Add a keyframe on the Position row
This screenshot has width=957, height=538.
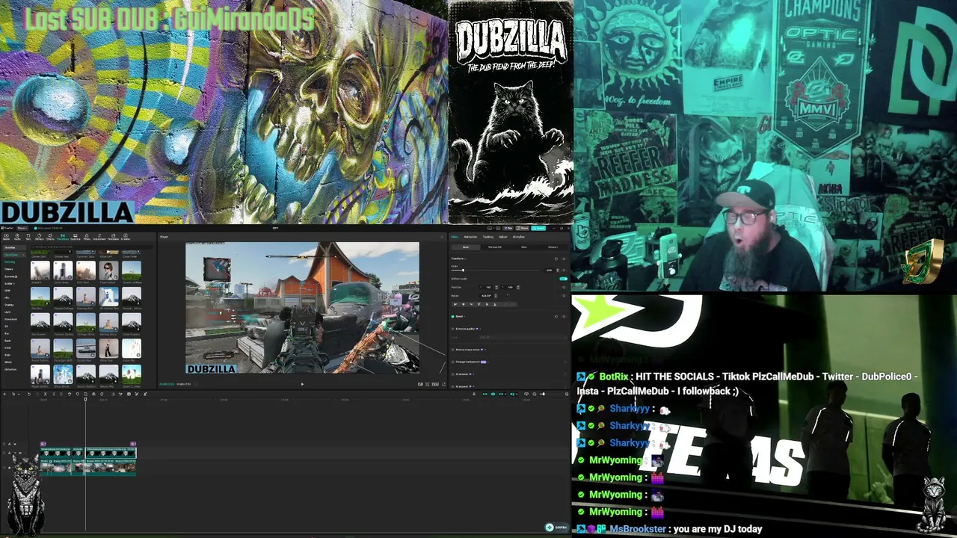[563, 287]
